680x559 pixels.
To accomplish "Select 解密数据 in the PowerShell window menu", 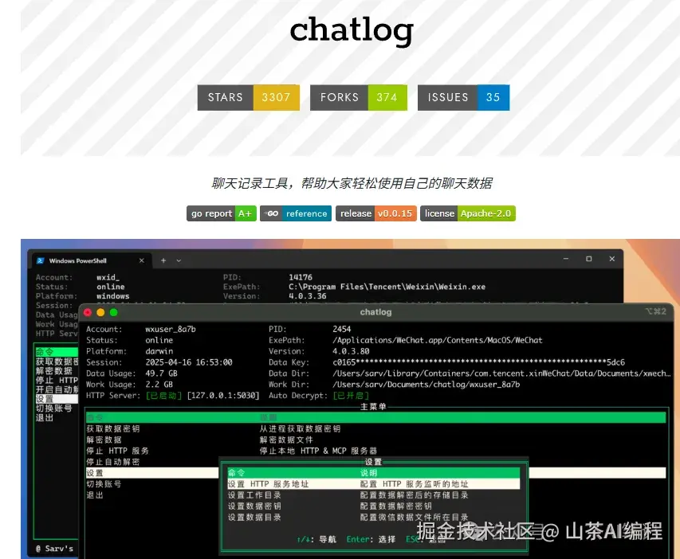I will click(53, 371).
